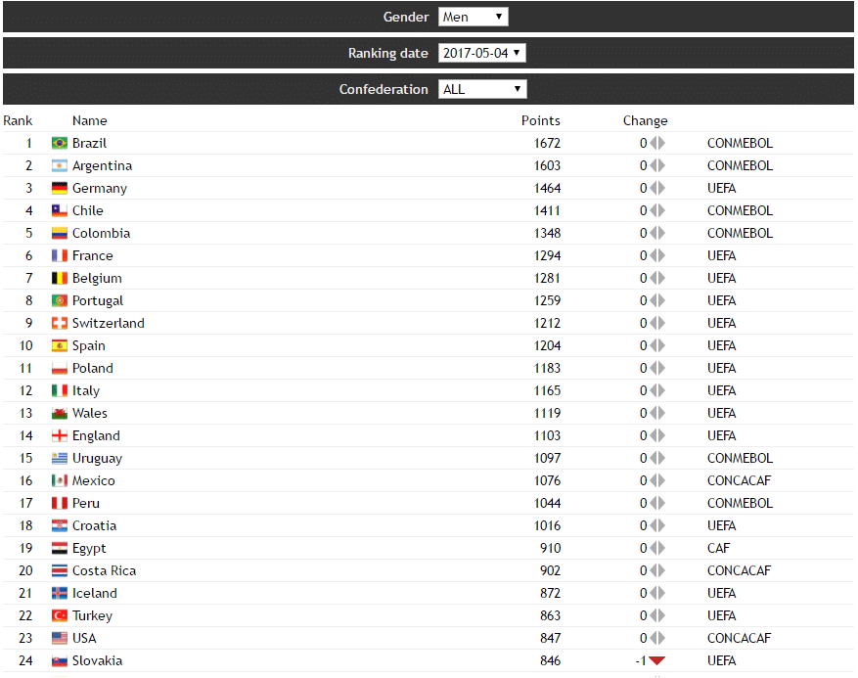This screenshot has height=678, width=858.
Task: Click the Portugal flag icon
Action: click(59, 300)
